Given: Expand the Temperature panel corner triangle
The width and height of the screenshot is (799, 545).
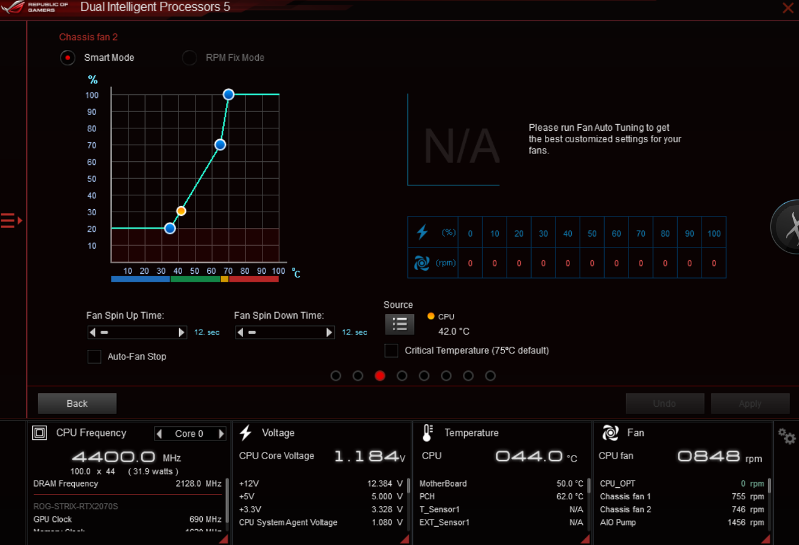Looking at the screenshot, I should point(585,539).
